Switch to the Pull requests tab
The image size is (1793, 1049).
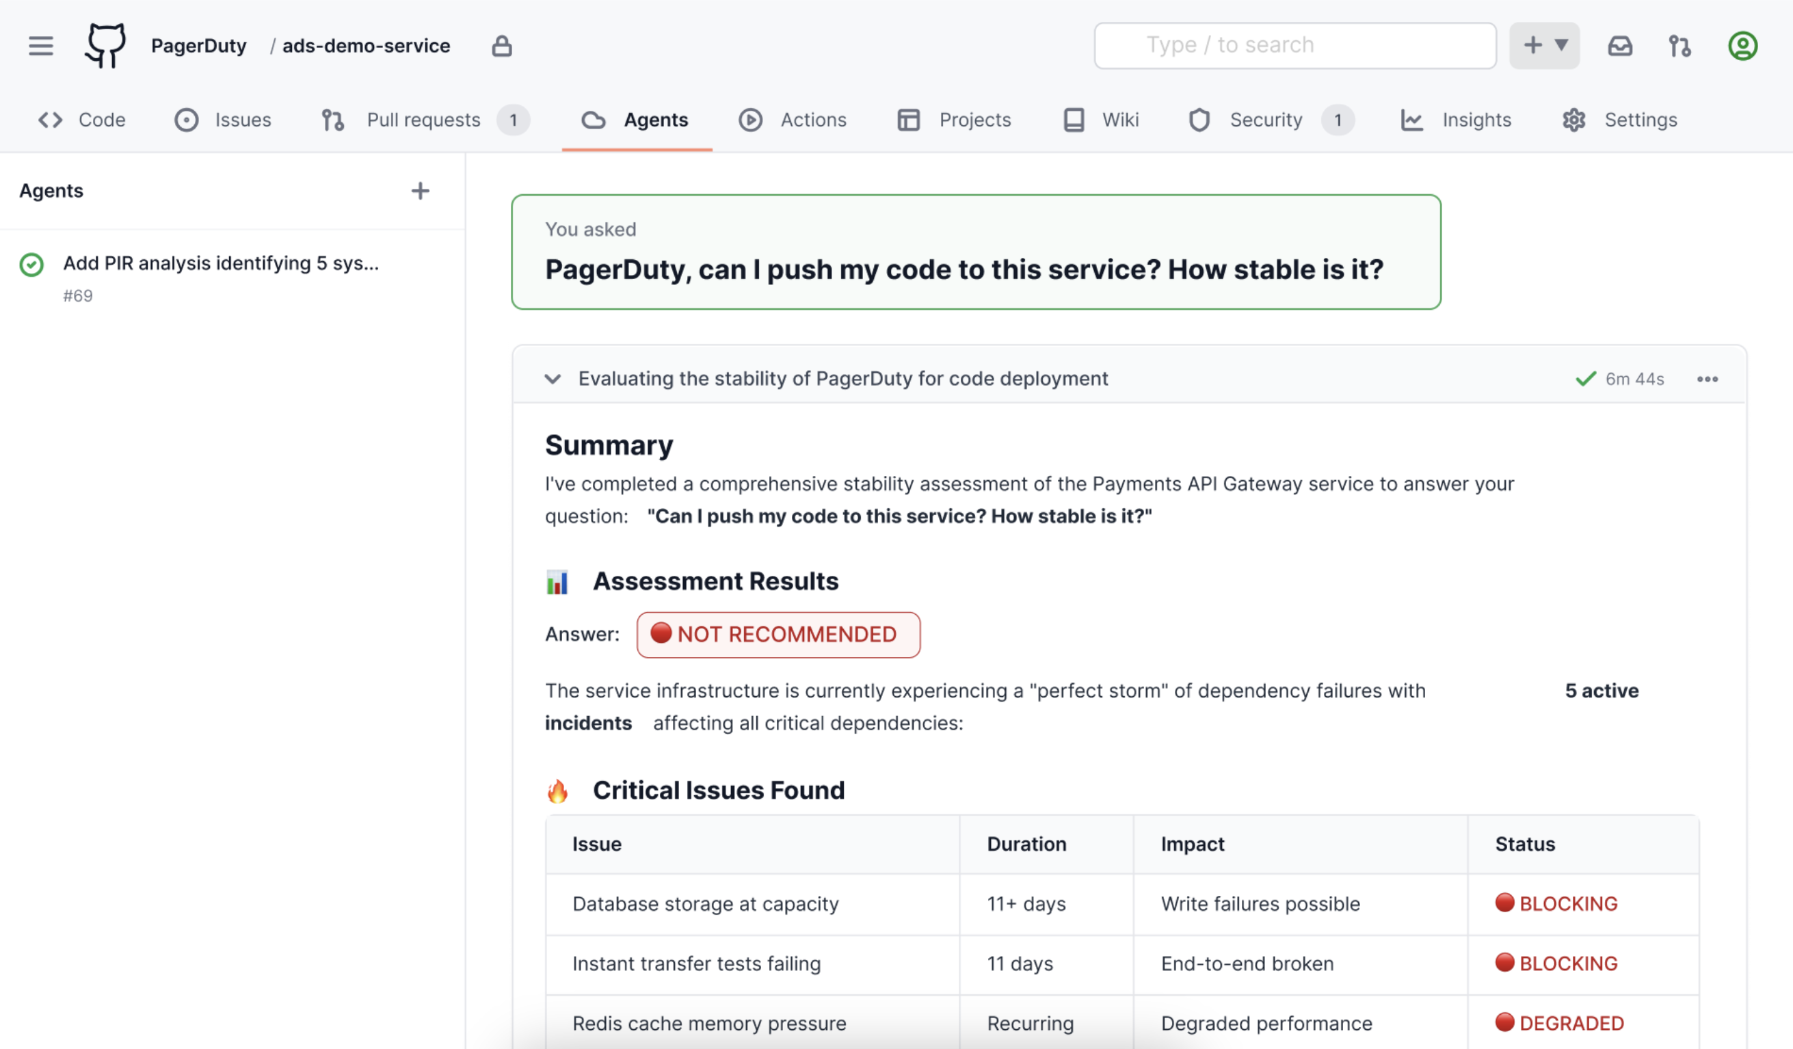[x=425, y=120]
